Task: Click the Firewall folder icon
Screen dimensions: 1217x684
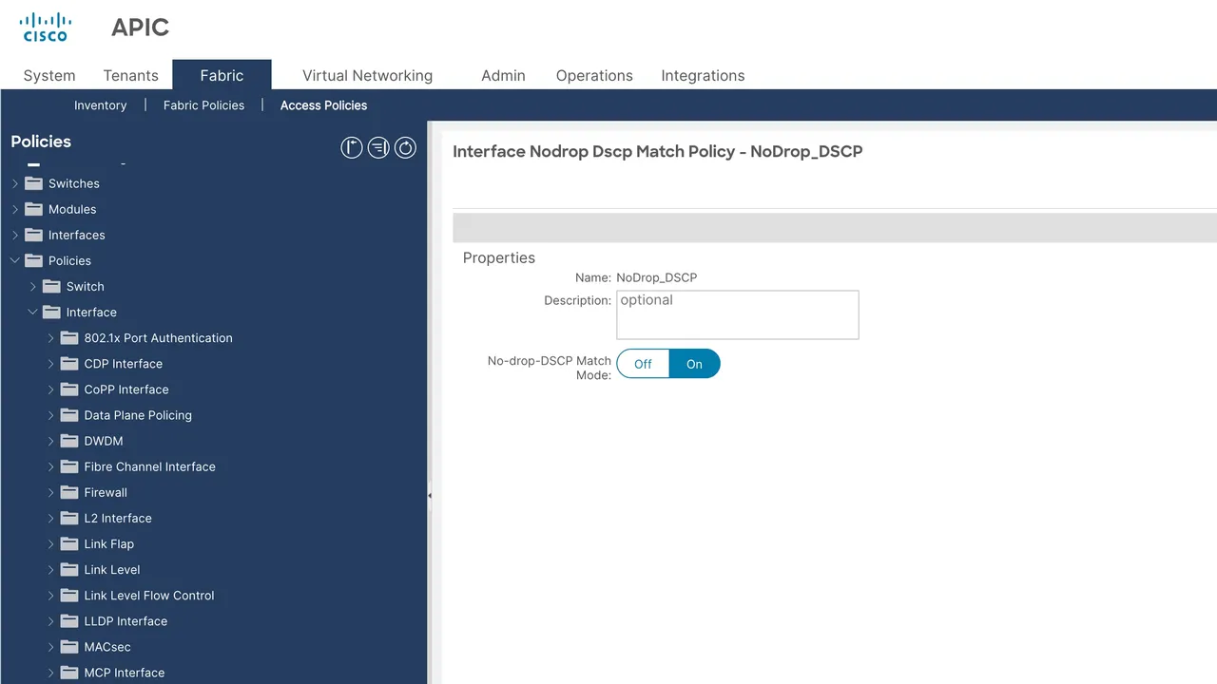Action: (x=69, y=492)
